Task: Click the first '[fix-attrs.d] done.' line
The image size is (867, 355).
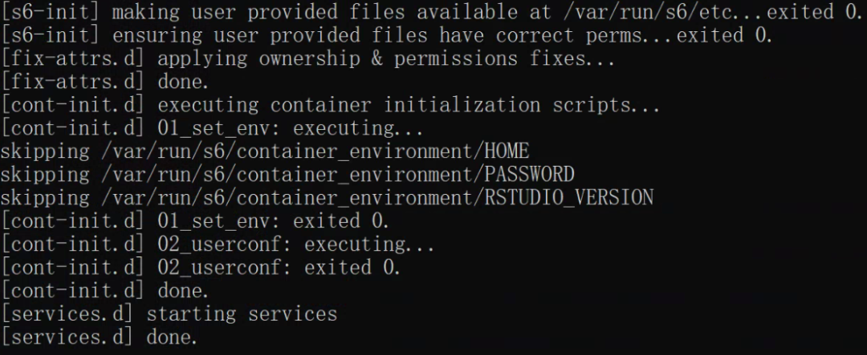Action: point(104,82)
